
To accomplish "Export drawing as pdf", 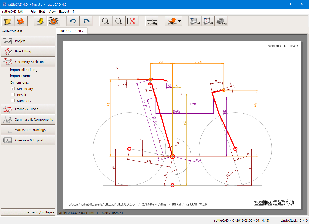I will tap(208, 21).
